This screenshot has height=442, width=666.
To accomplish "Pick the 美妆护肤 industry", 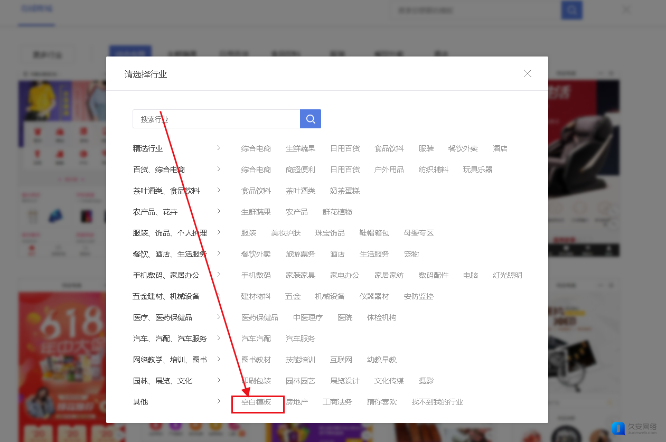I will coord(285,233).
